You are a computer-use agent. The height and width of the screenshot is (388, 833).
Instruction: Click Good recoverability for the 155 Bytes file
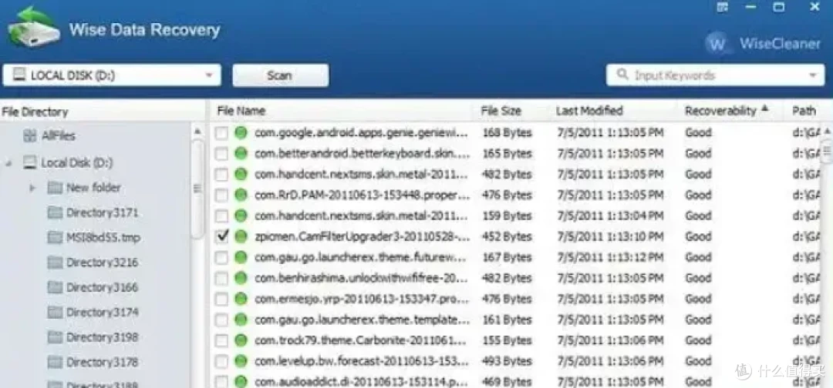[698, 340]
